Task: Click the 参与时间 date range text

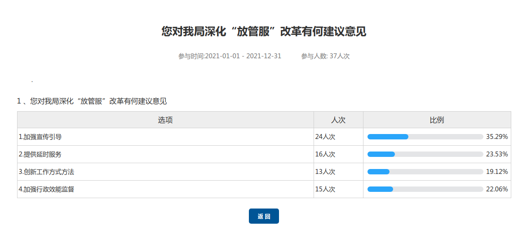Action: pos(230,56)
